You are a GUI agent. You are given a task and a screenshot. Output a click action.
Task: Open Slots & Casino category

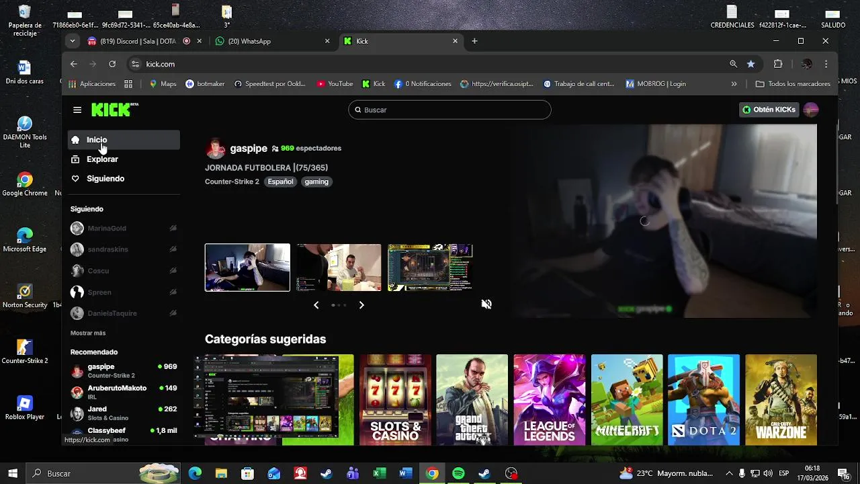(x=395, y=400)
